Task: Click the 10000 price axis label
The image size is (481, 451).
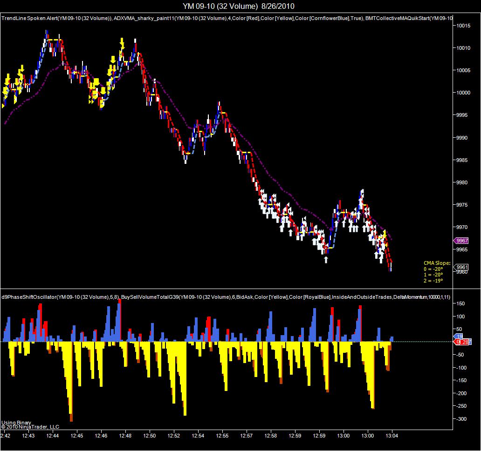Action: coord(463,93)
